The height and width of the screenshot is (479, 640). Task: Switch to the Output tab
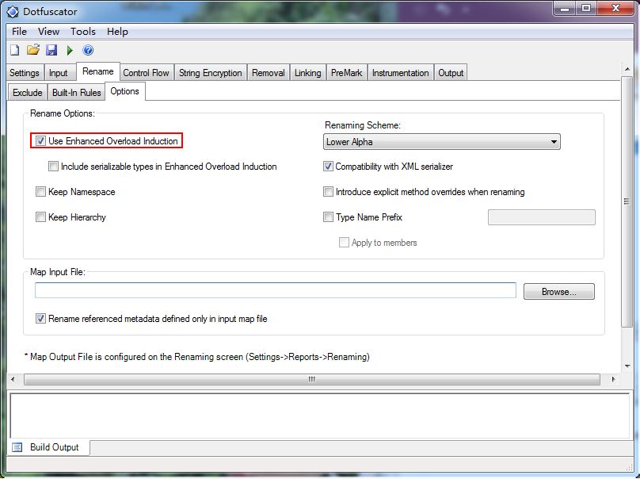(451, 73)
